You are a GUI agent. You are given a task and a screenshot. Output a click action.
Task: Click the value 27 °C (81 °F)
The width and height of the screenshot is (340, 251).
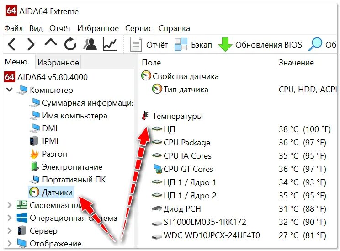click(x=303, y=235)
